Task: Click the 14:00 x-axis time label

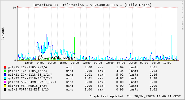Action: coord(40,63)
